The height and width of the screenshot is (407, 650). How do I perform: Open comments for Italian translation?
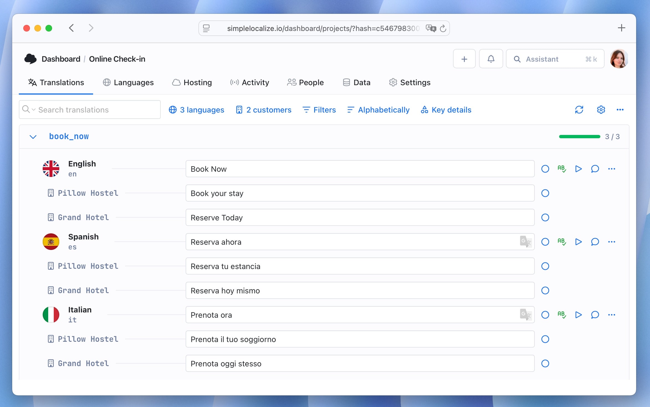point(595,315)
